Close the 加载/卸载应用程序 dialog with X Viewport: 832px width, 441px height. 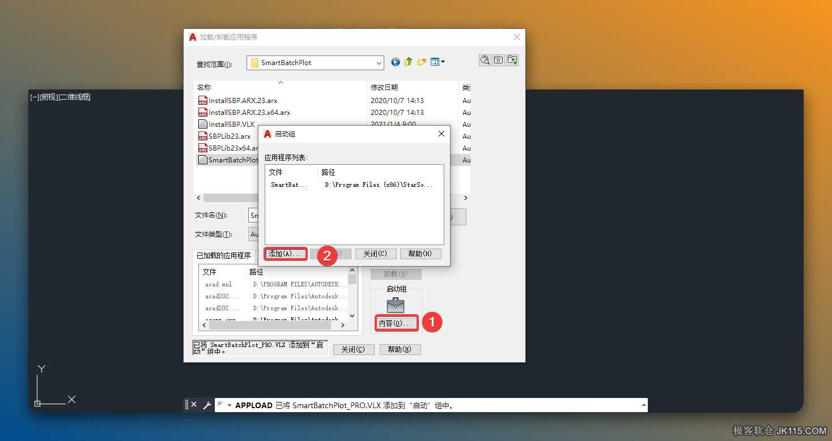pos(516,37)
